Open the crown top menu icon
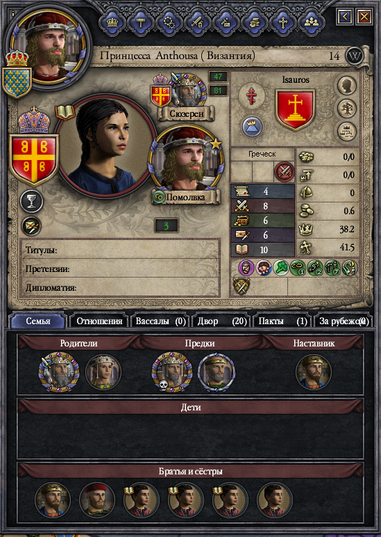Viewport: 381px width, 537px height. 112,22
